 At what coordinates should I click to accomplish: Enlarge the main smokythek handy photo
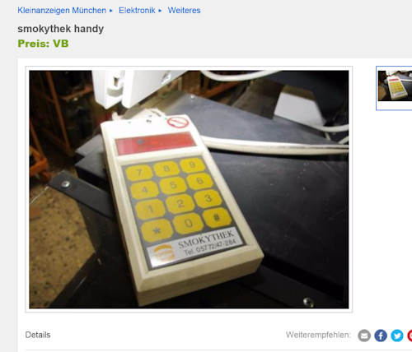click(189, 189)
